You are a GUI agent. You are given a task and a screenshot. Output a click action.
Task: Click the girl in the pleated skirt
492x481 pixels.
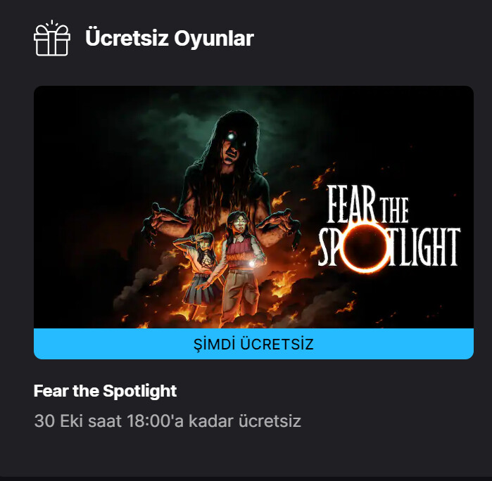pos(199,269)
